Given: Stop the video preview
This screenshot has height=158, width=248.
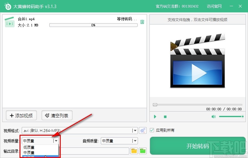Looking at the screenshot, I should [165, 117].
